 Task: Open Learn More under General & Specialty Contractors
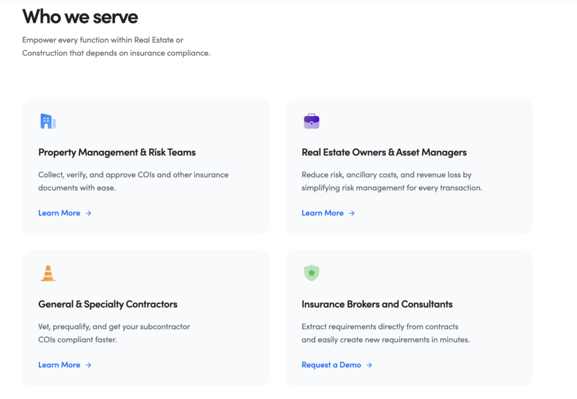[x=59, y=365]
